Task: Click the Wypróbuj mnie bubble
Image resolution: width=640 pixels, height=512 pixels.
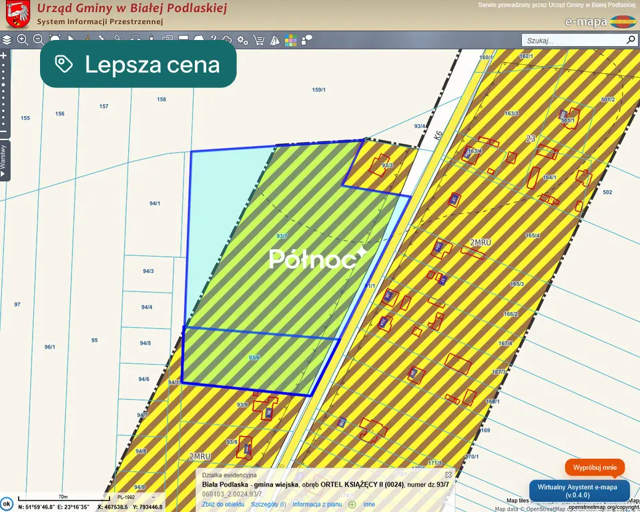Action: click(595, 467)
